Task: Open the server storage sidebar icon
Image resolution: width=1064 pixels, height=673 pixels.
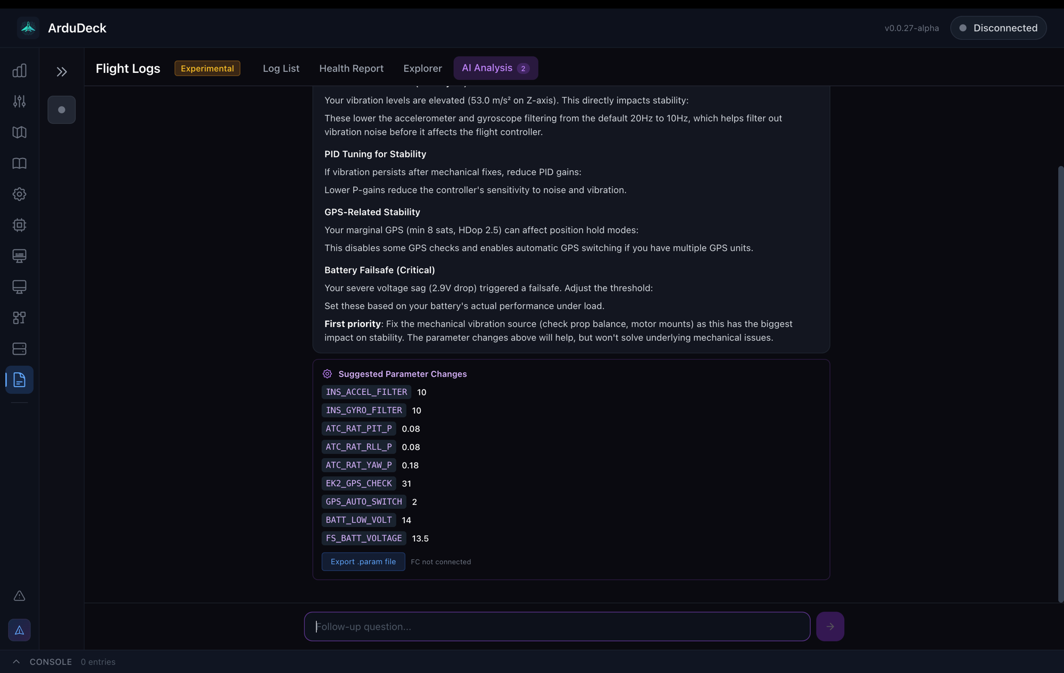Action: click(19, 349)
